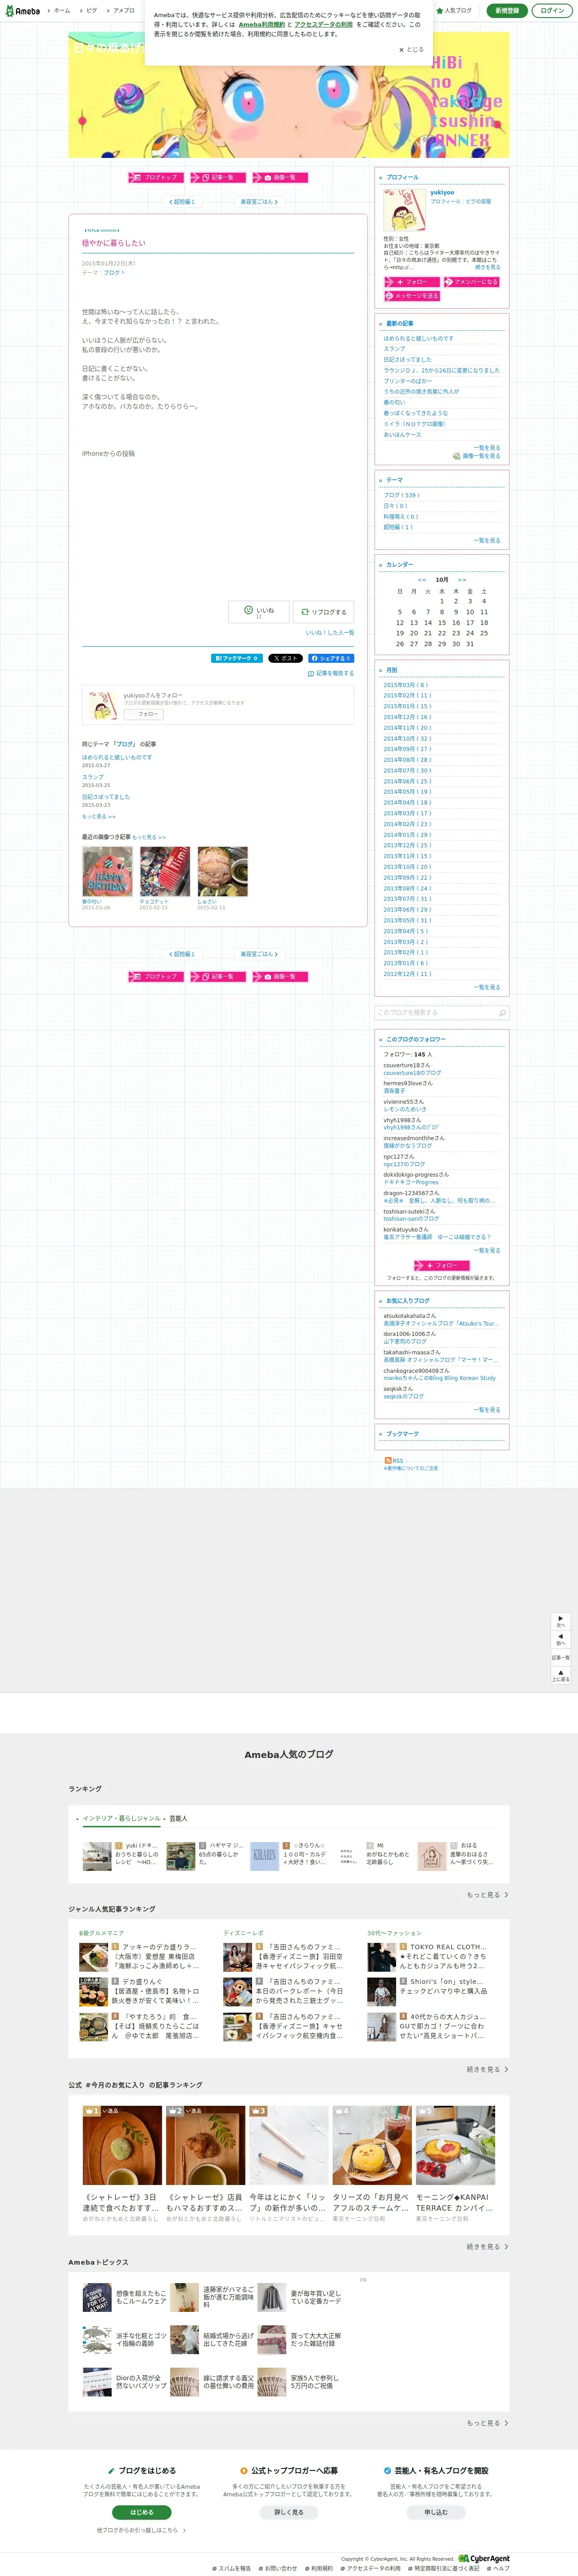
Task: Open the post title 穏やかに暮らしたい
Action: [114, 243]
